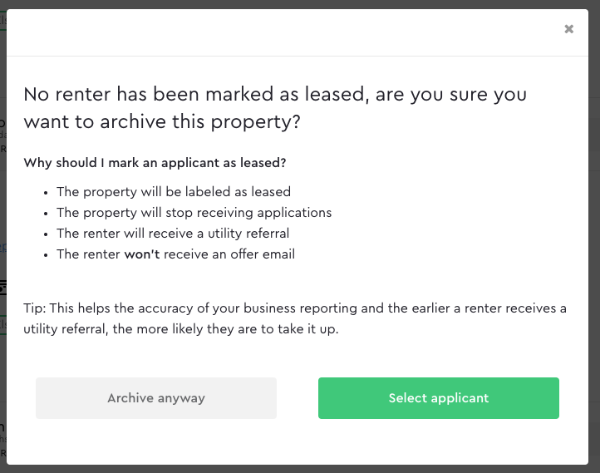Click the bullet dot before 'labeled as leased'
The width and height of the screenshot is (600, 473).
click(46, 193)
